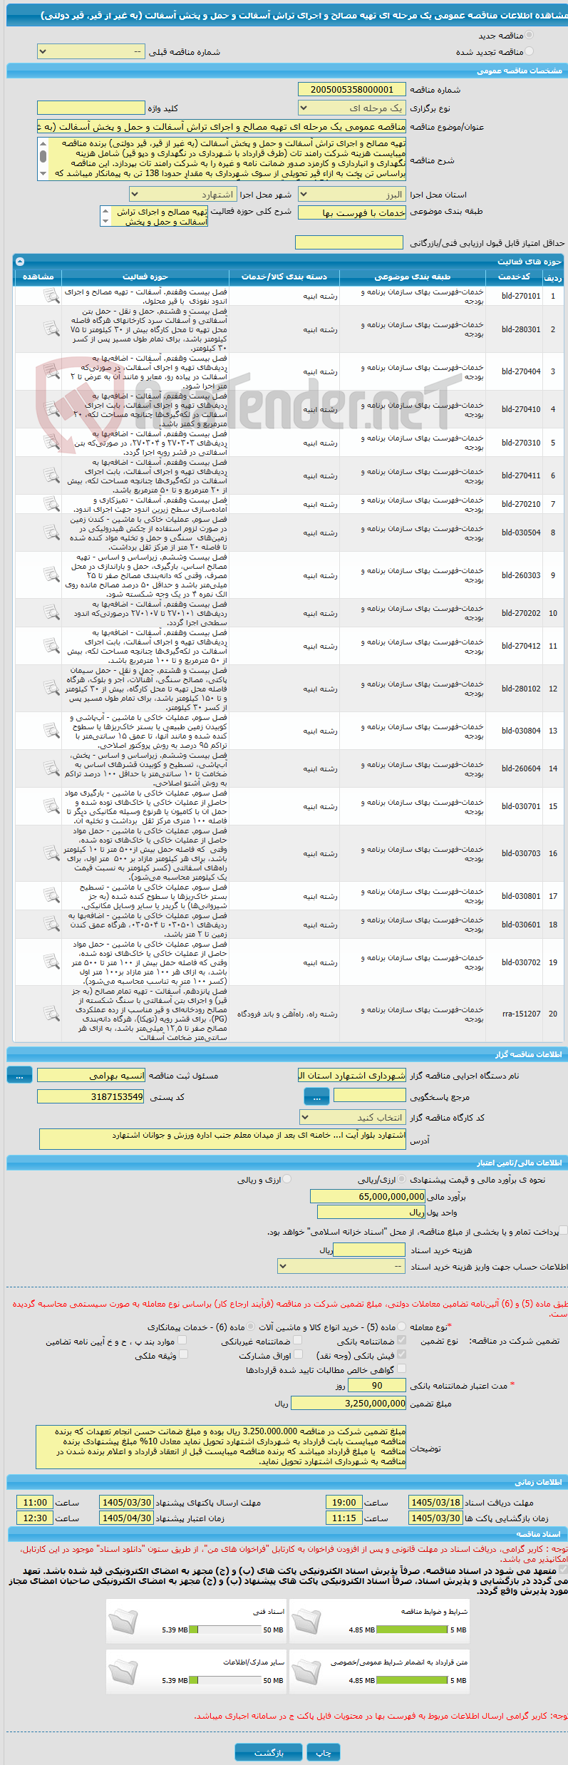Open متن قرارداد folder icon
Screen dimensions: 568x1765
tap(306, 1671)
